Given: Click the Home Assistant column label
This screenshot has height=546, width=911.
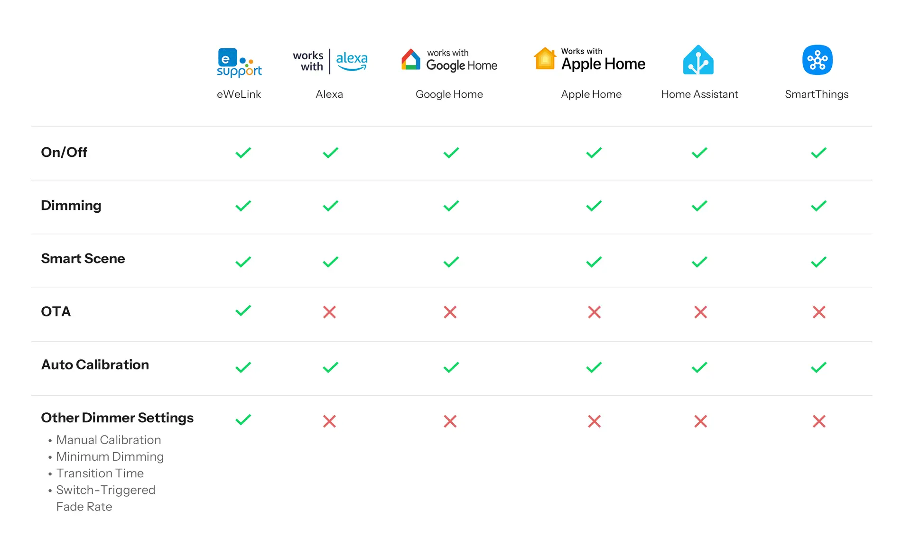Looking at the screenshot, I should [x=699, y=94].
